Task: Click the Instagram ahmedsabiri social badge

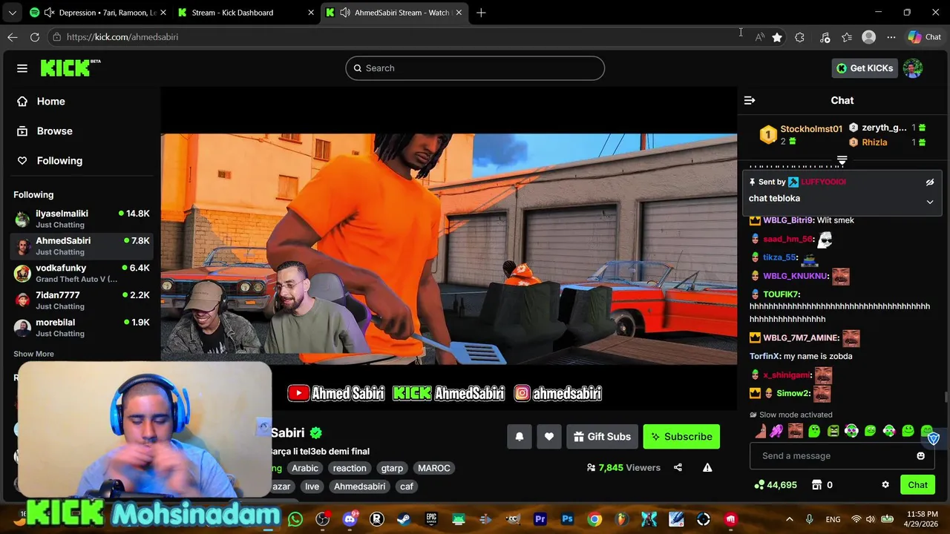Action: (x=558, y=393)
